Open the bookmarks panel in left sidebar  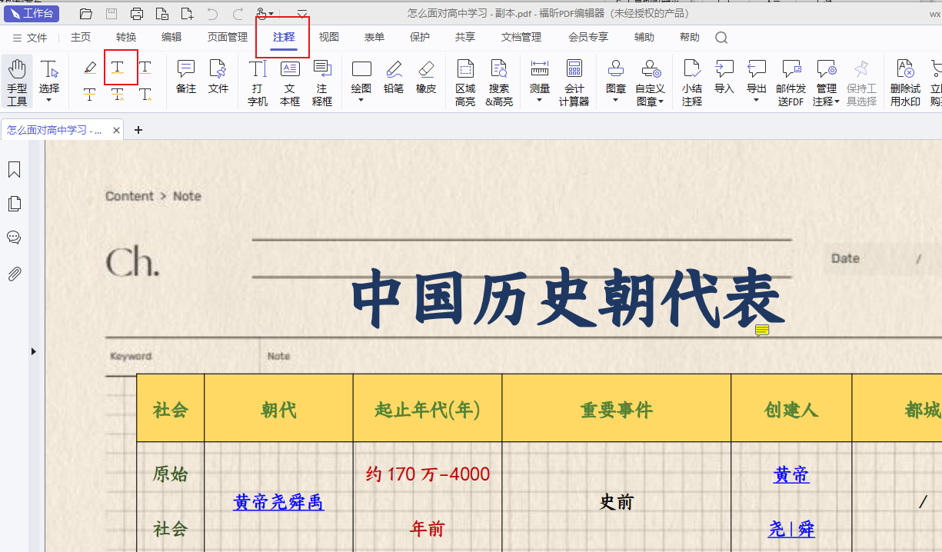click(14, 170)
